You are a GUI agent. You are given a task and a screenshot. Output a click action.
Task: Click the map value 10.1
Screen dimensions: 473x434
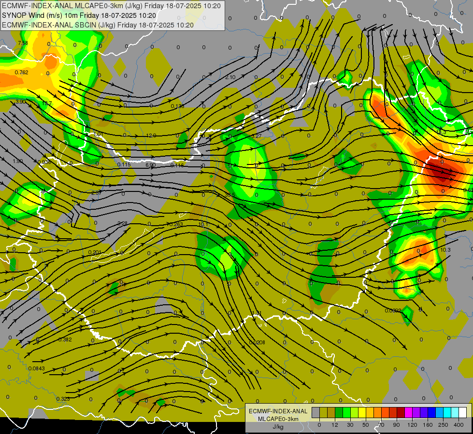tap(203, 224)
